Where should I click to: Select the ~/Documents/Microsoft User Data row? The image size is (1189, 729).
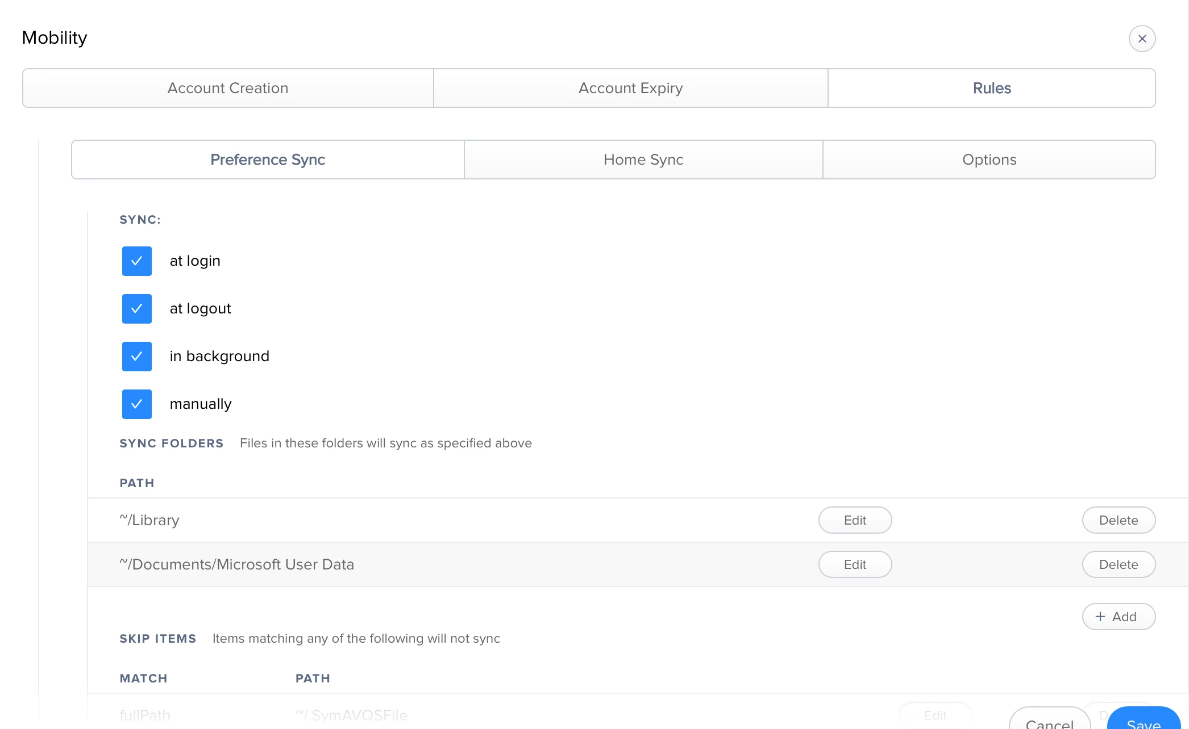click(x=236, y=564)
